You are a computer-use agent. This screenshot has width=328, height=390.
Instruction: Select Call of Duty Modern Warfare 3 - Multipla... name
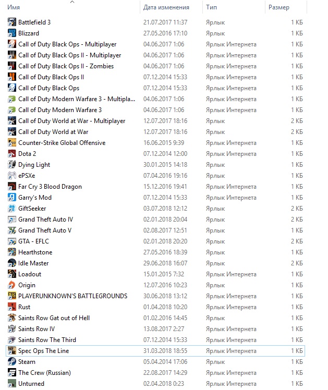77,99
